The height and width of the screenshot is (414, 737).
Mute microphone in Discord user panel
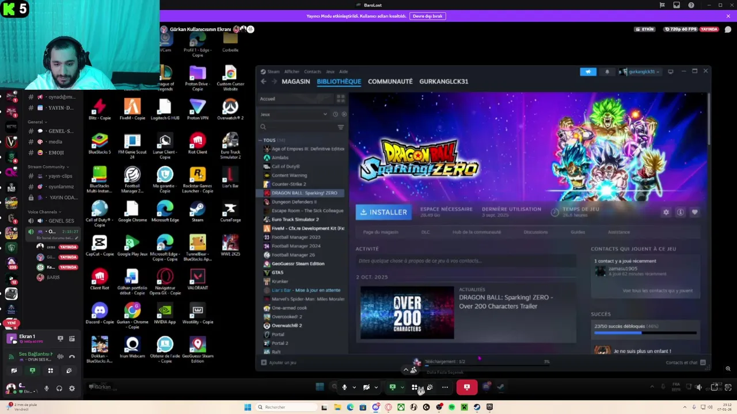47,389
